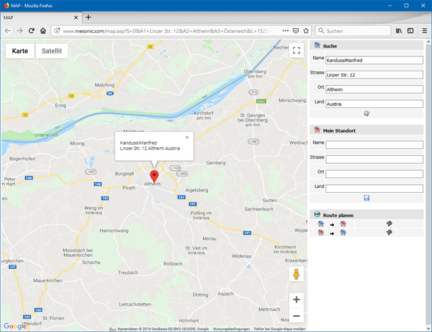Click the map search icon below Land
The height and width of the screenshot is (332, 432).
tap(366, 114)
